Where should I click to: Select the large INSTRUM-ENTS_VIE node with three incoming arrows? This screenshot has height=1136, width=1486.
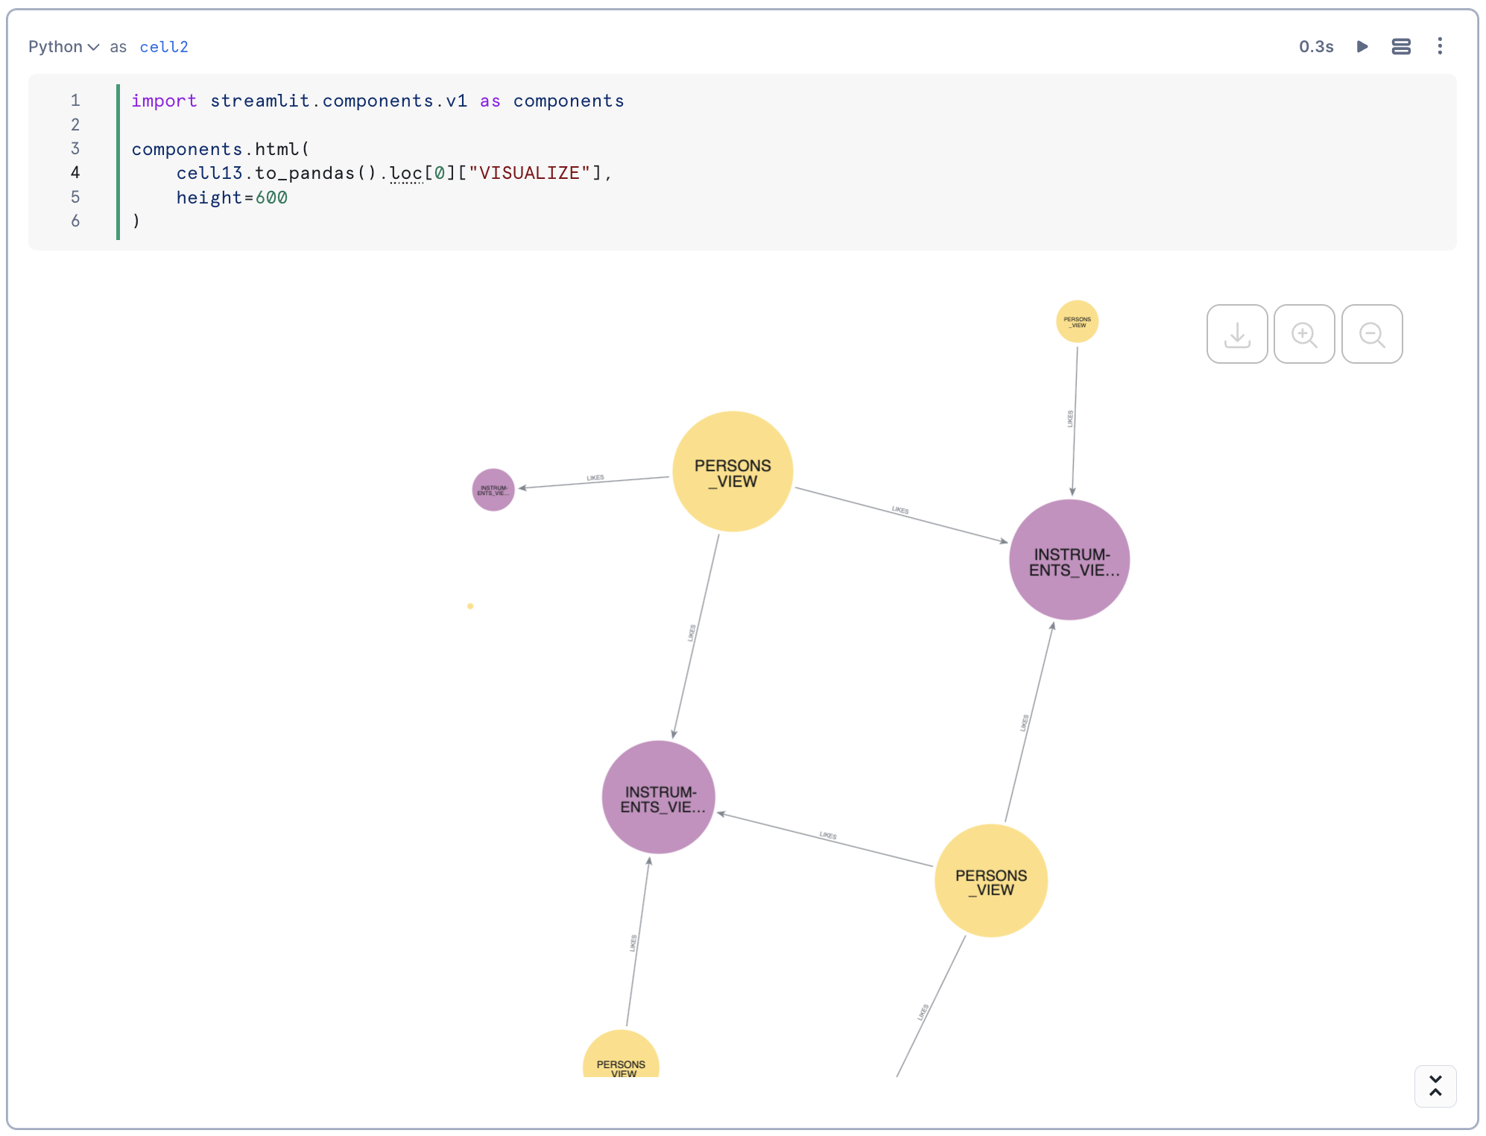click(1069, 560)
